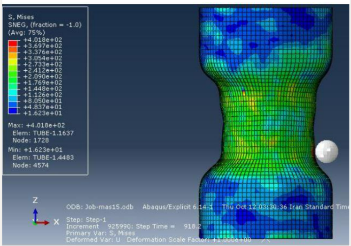Image resolution: width=351 pixels, height=246 pixels.
Task: Click the 'S, Mises' legend title
Action: (21, 17)
